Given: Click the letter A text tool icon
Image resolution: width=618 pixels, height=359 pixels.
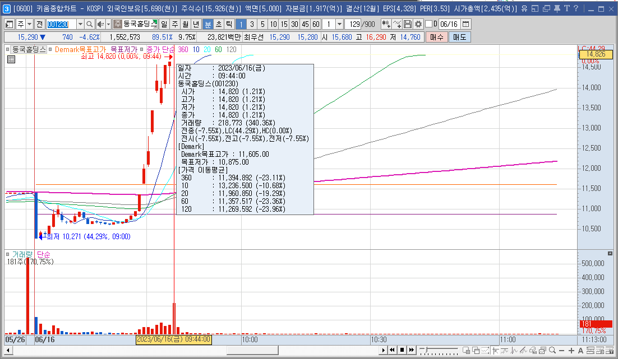Looking at the screenshot, I should point(580,351).
